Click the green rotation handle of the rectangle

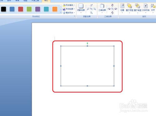coord(87,43)
